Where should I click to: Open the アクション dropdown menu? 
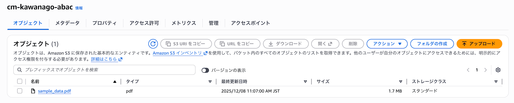[x=387, y=44]
